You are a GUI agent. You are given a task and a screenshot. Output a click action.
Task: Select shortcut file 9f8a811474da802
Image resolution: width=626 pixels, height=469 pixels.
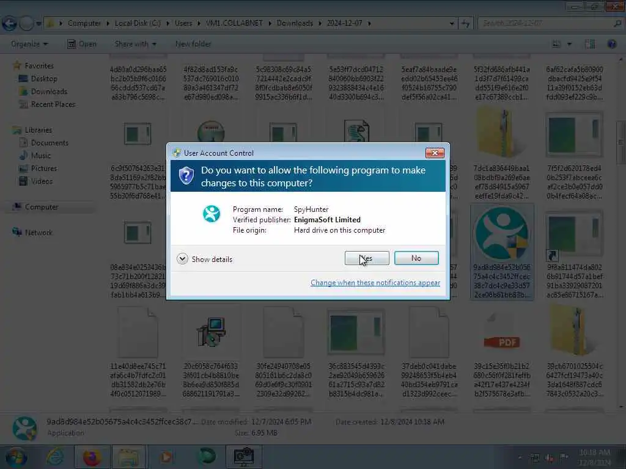pos(575,234)
